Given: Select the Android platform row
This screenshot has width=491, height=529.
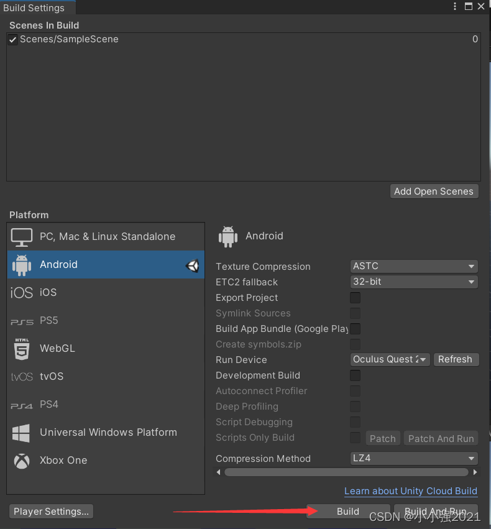Looking at the screenshot, I should click(106, 265).
